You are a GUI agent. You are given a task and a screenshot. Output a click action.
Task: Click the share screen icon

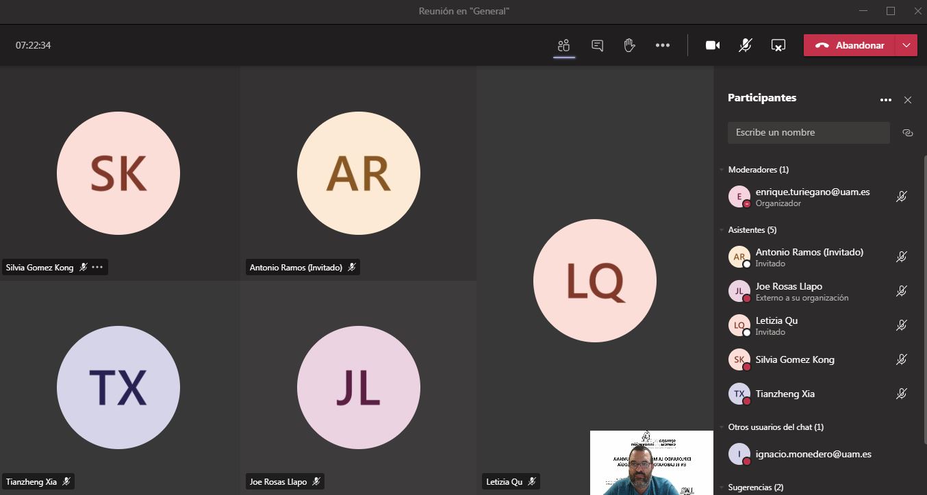[778, 45]
